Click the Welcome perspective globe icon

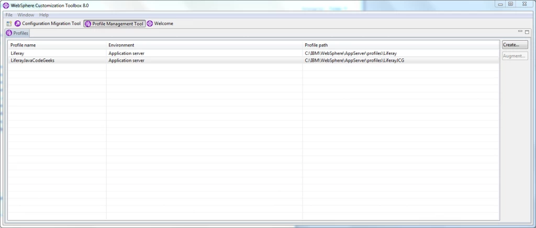tap(150, 23)
